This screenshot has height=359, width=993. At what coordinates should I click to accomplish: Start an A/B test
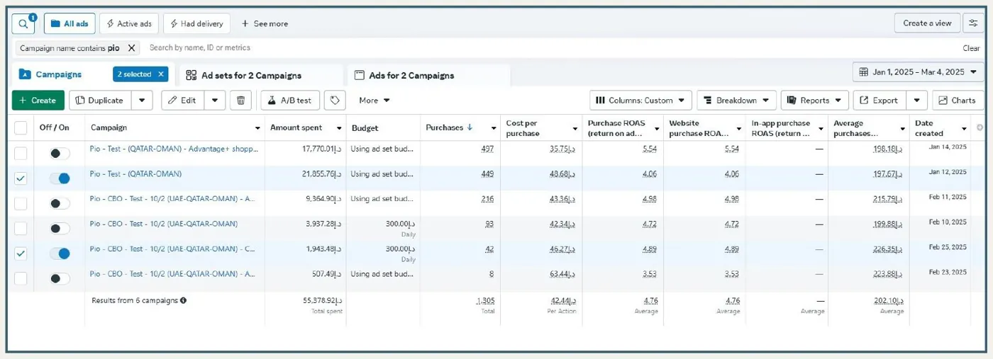coord(290,101)
